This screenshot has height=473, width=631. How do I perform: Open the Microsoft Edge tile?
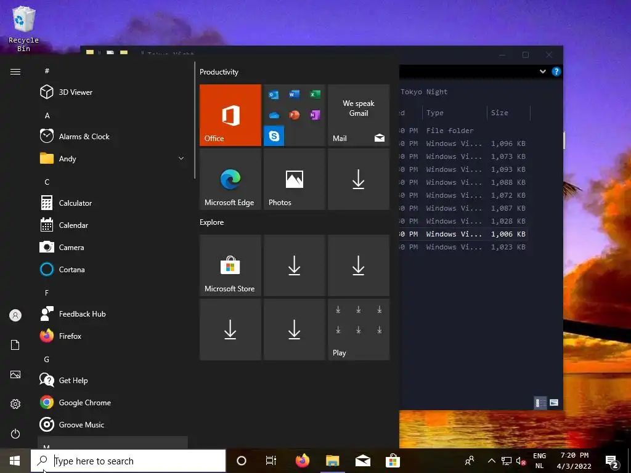click(230, 179)
